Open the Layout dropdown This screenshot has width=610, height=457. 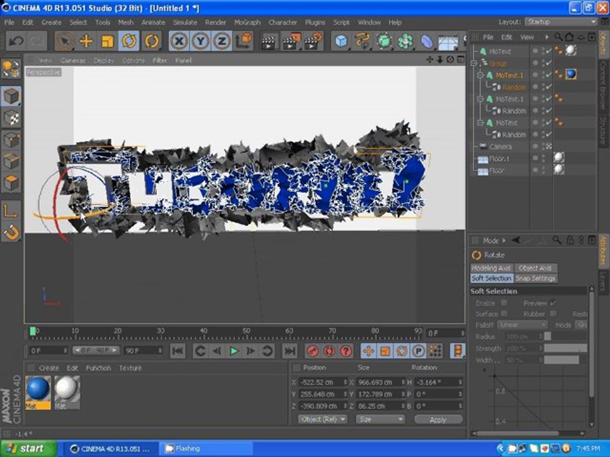click(x=560, y=22)
